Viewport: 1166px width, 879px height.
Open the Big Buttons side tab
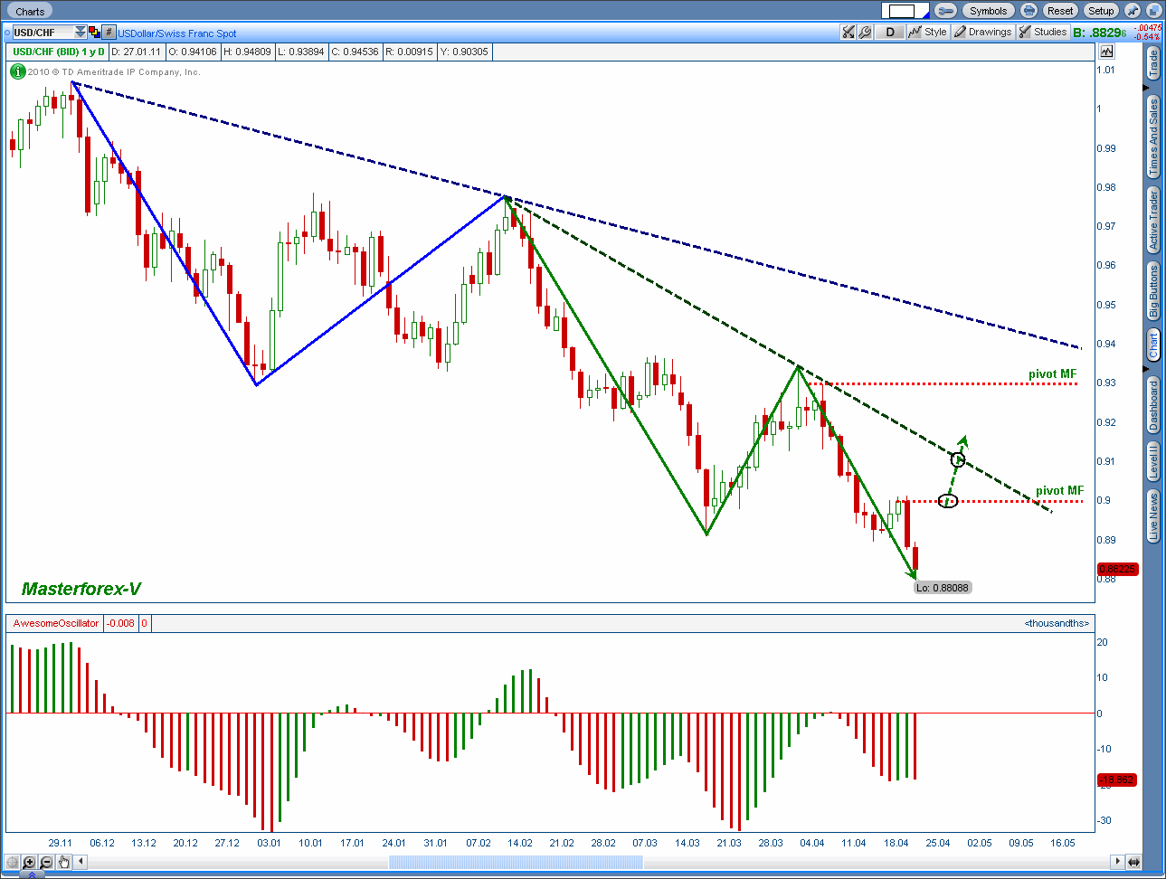pyautogui.click(x=1153, y=291)
